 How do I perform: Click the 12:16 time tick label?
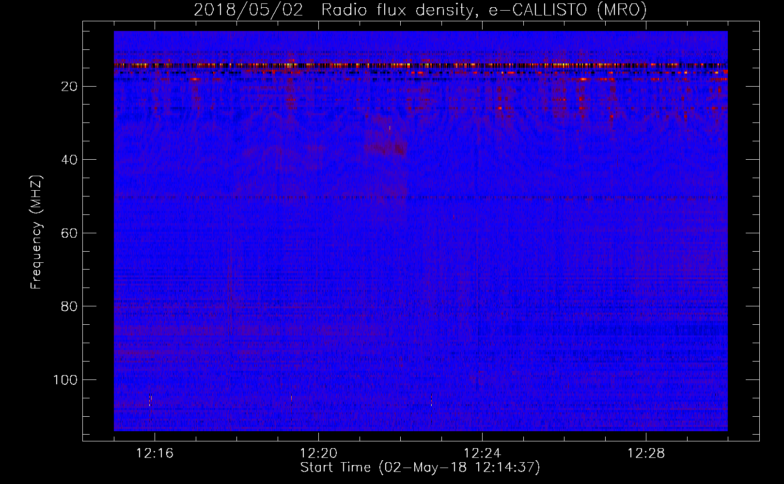pos(155,454)
